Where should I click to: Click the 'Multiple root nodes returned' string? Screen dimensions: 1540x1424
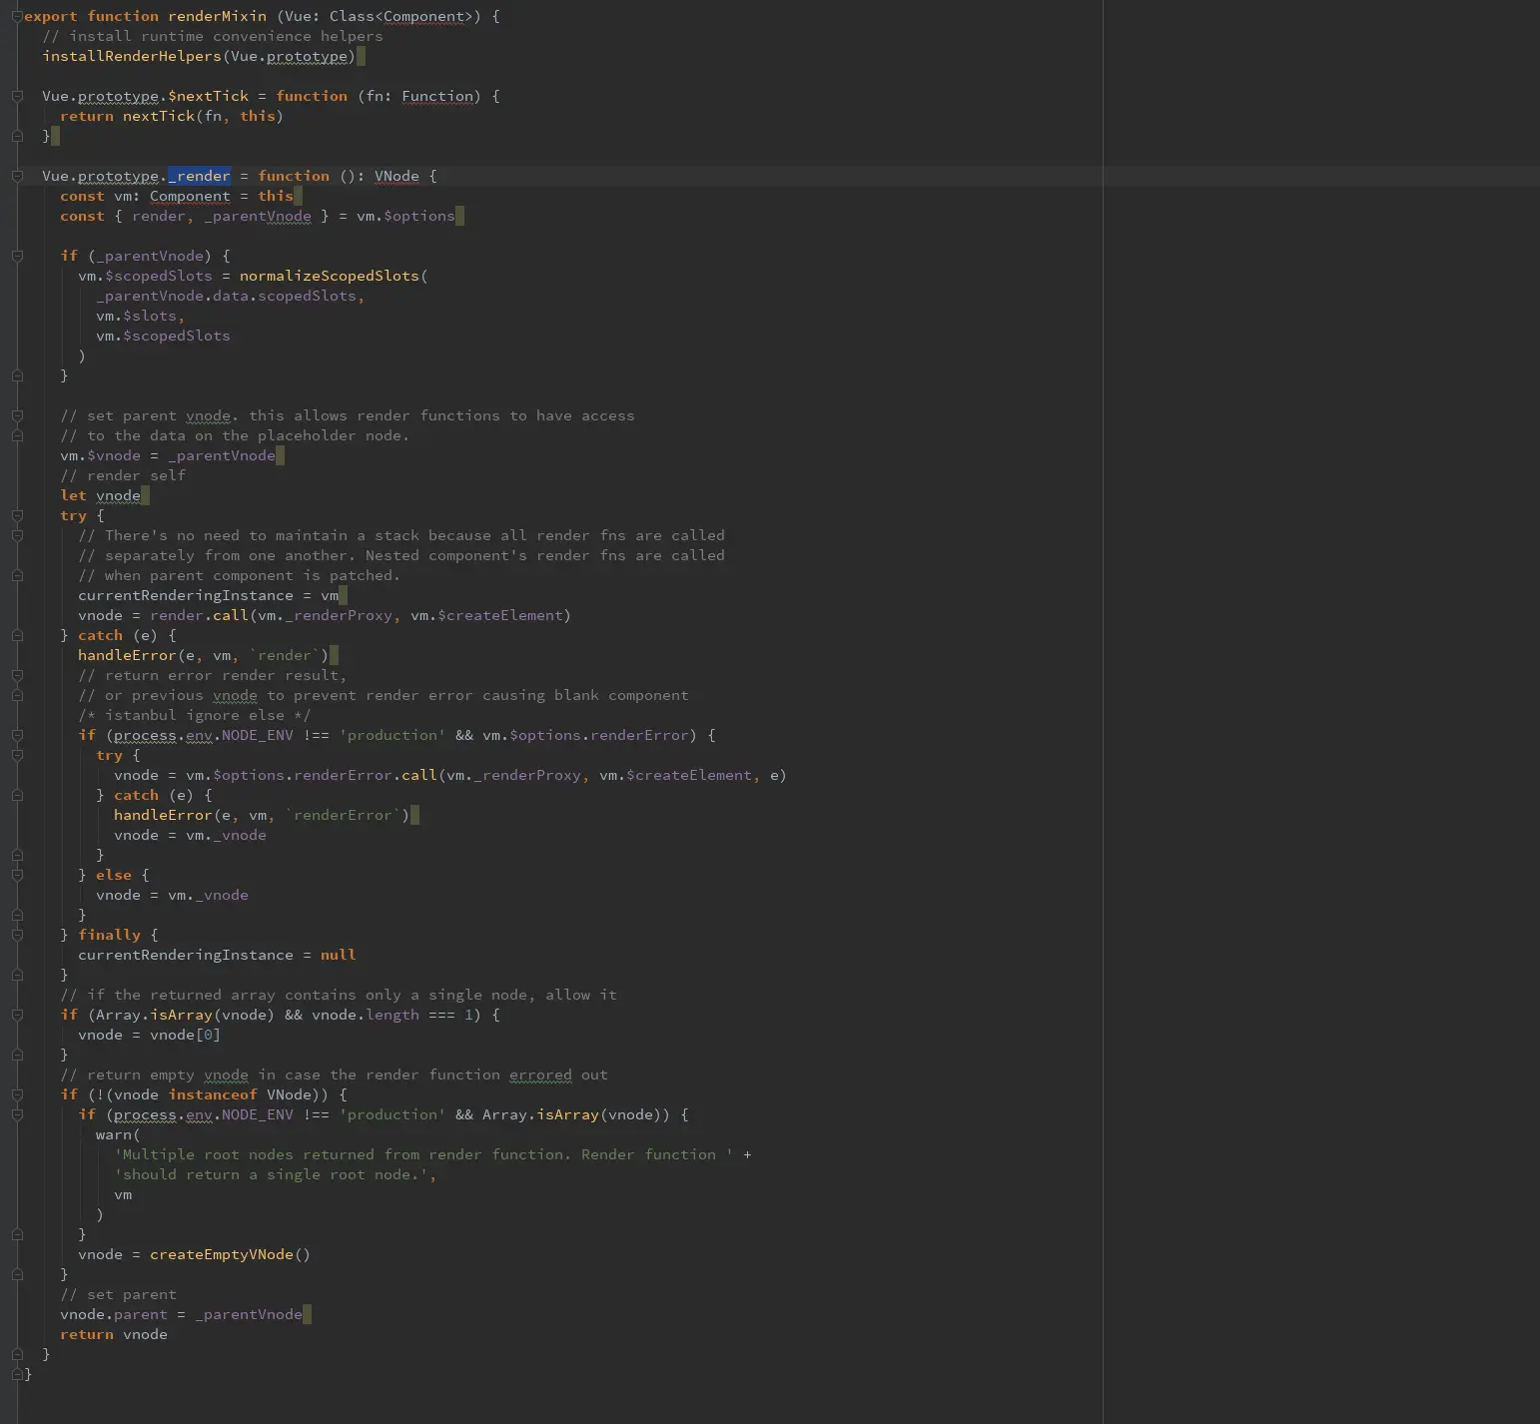[423, 1154]
